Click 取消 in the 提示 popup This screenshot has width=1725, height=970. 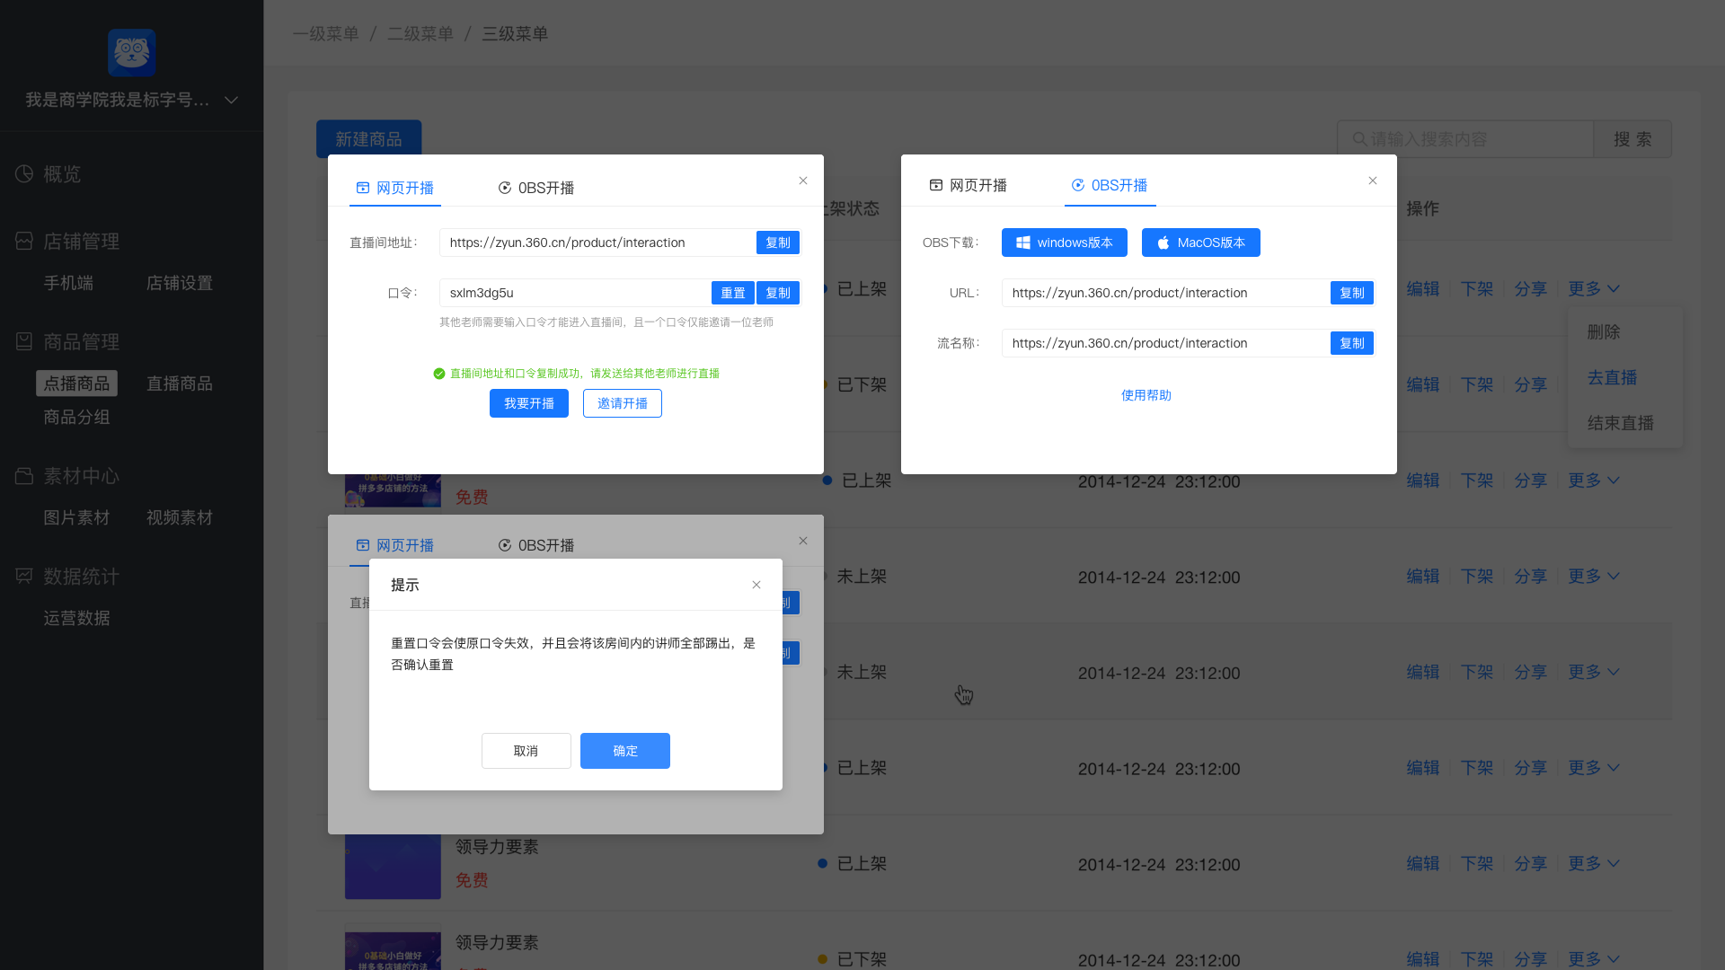(x=526, y=751)
